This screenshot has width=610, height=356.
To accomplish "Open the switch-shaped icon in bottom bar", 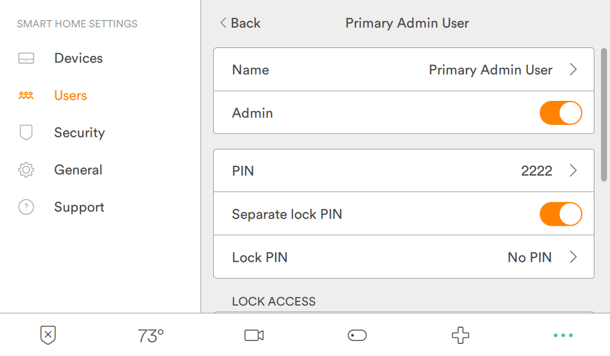I will coord(357,335).
